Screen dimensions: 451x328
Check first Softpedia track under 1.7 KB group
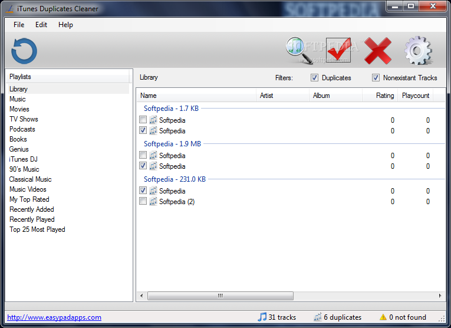pyautogui.click(x=143, y=119)
